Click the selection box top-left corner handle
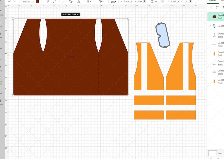The height and width of the screenshot is (159, 224). [13, 19]
